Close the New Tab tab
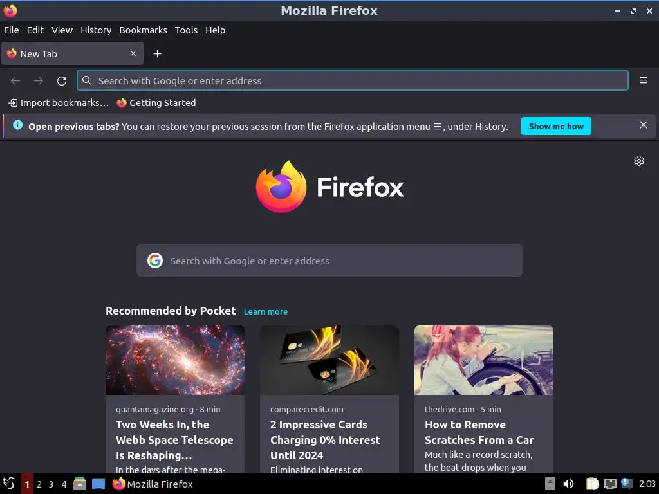This screenshot has height=494, width=659. [133, 53]
